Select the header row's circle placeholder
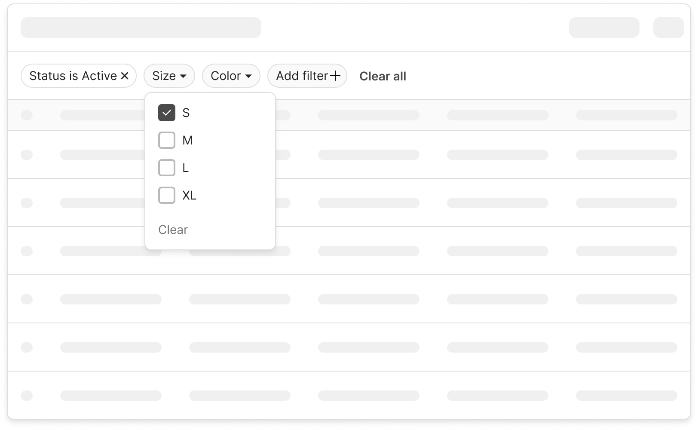 tap(27, 115)
